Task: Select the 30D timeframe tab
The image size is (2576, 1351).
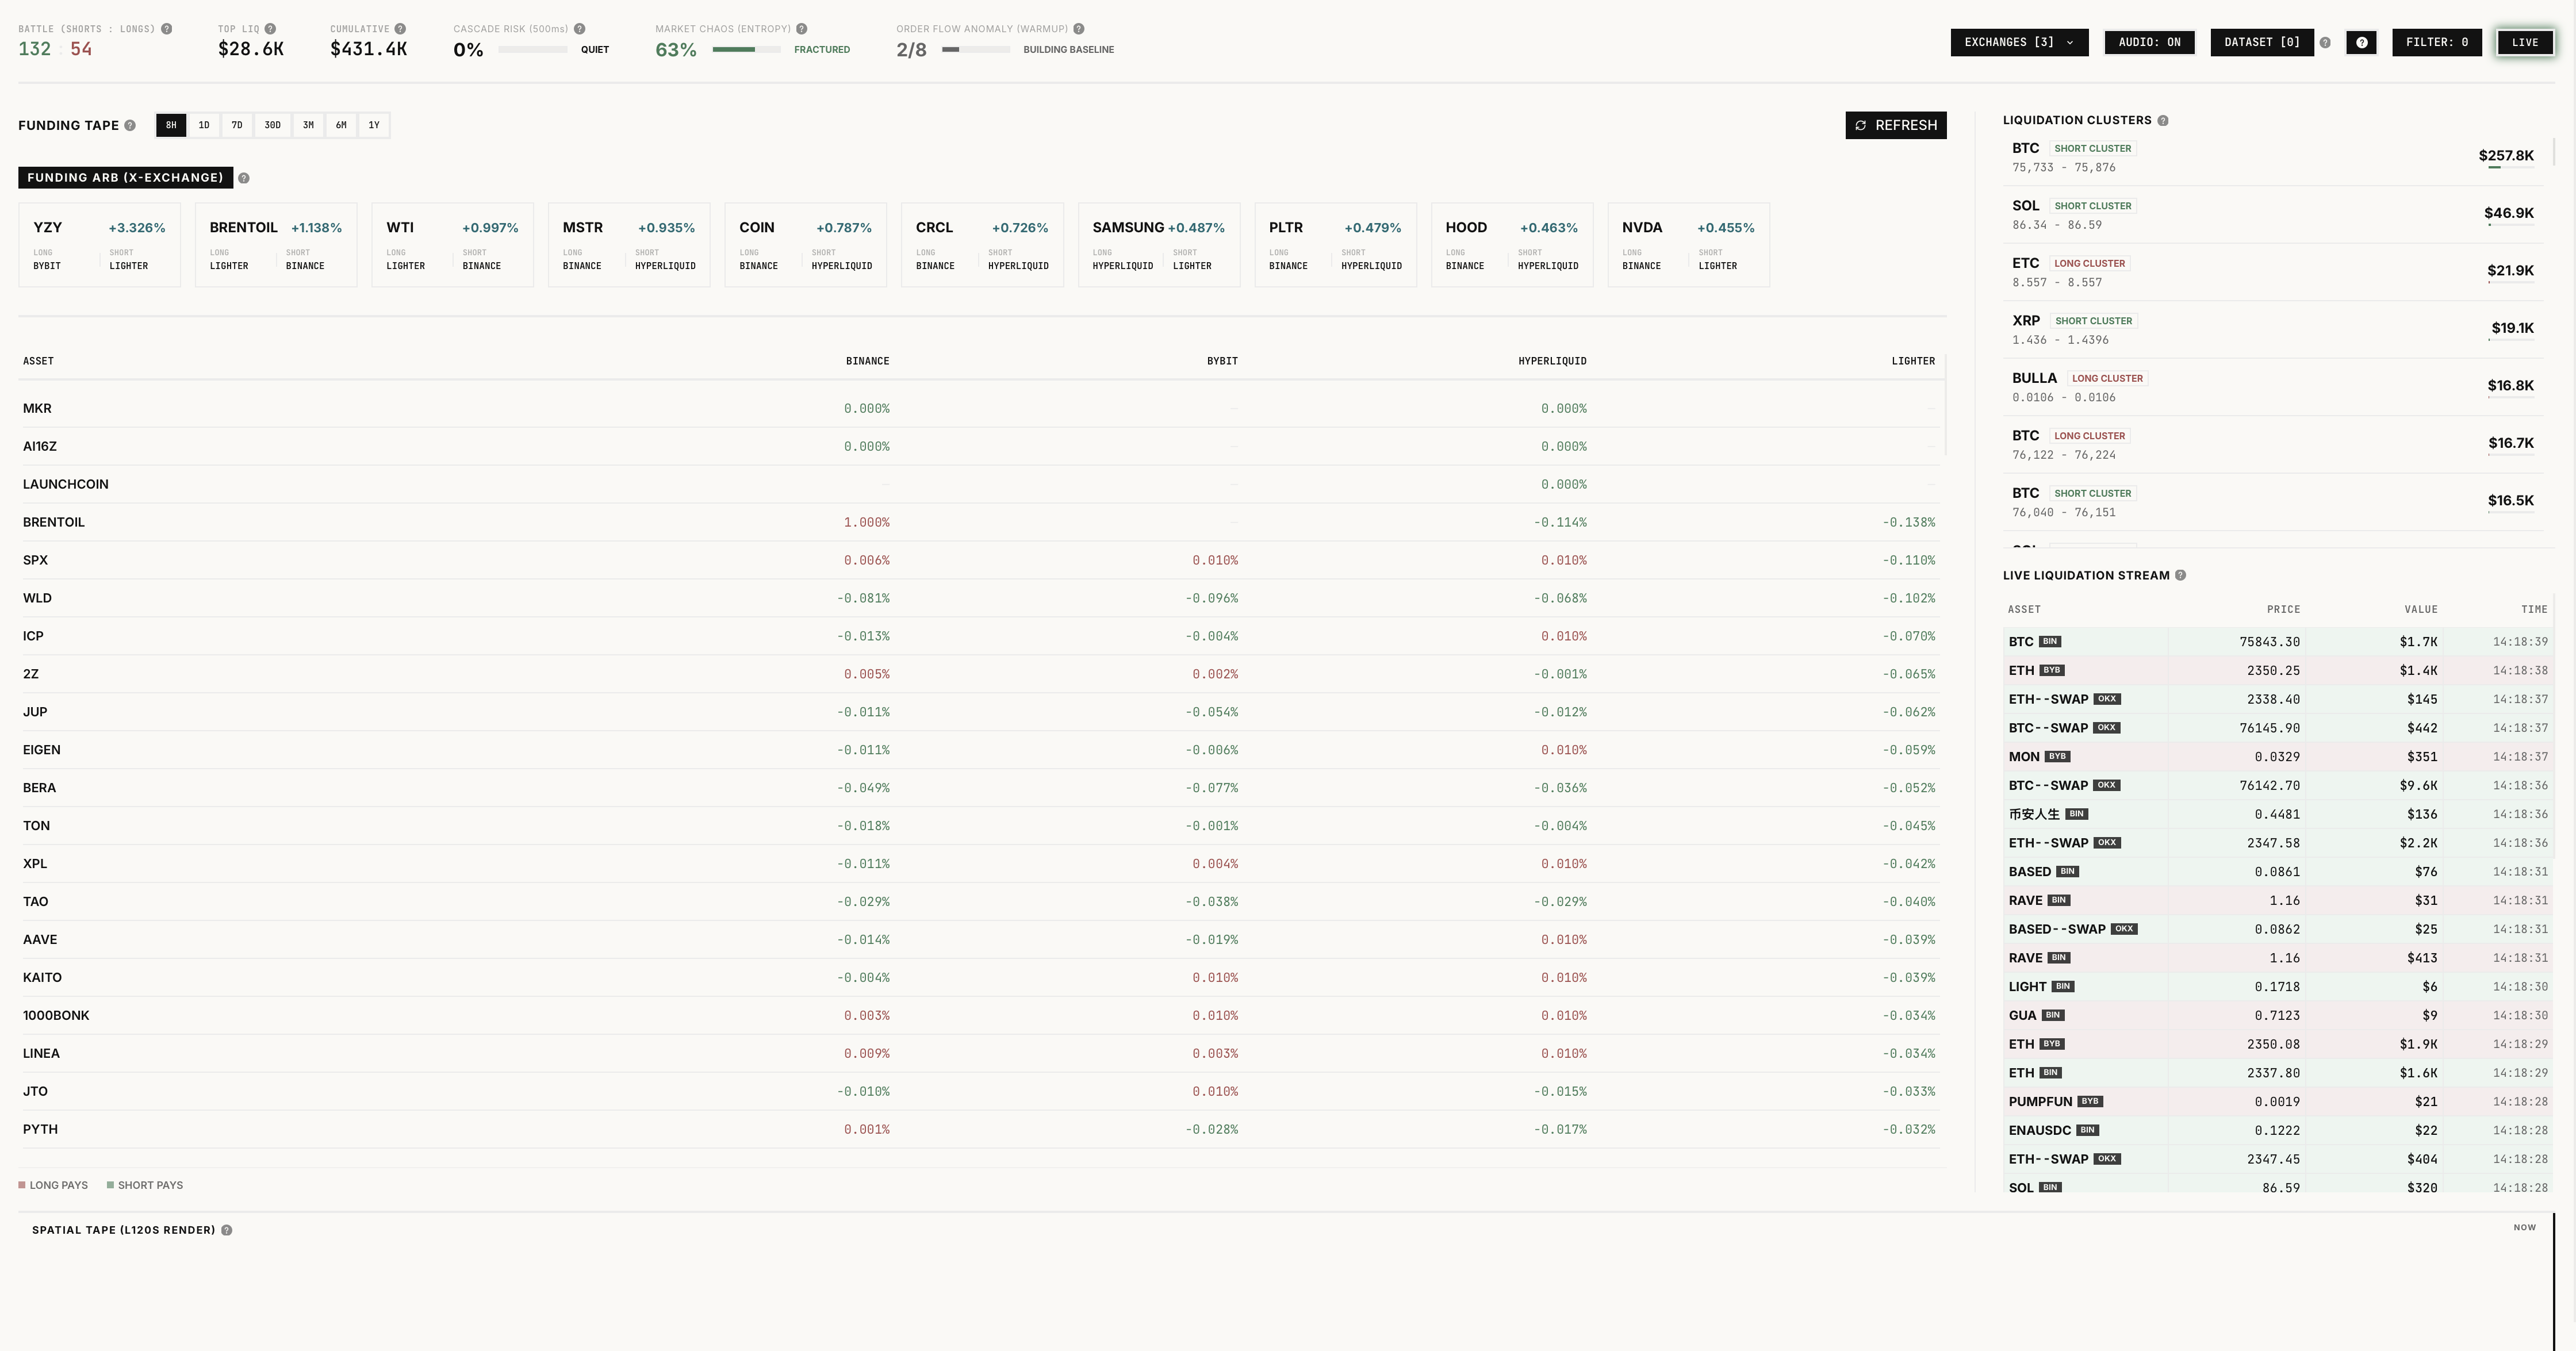Action: [x=272, y=125]
